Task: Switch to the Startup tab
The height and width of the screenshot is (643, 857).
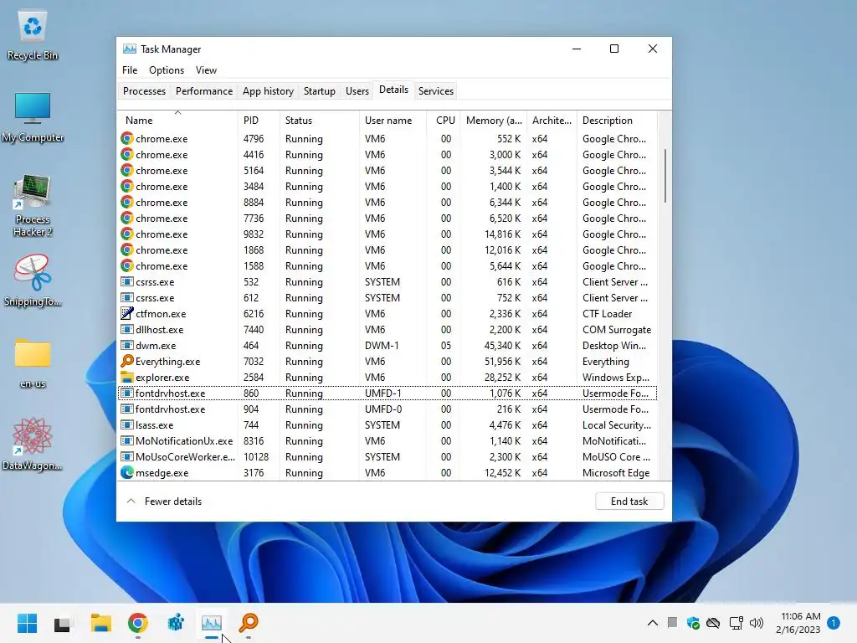Action: click(319, 91)
